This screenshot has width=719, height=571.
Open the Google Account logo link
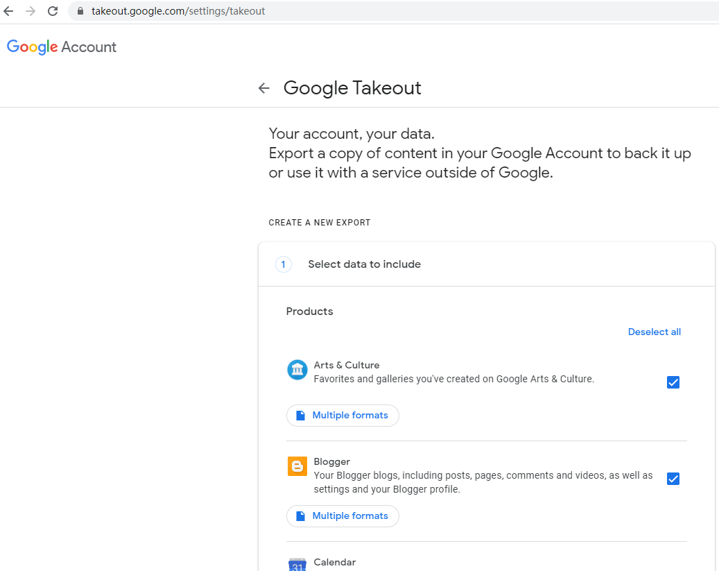62,46
